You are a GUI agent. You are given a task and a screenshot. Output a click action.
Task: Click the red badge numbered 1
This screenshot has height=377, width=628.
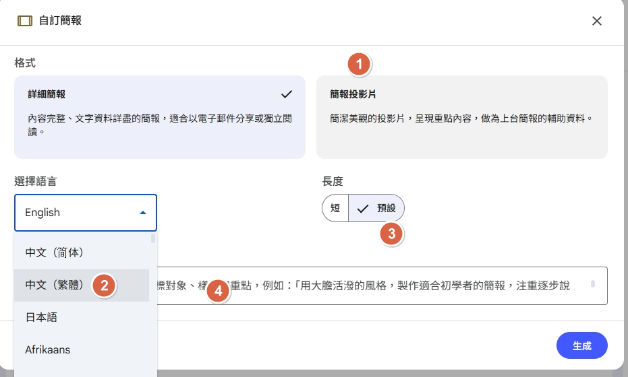pos(359,65)
